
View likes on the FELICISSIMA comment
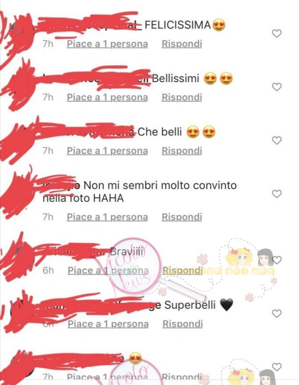point(107,44)
